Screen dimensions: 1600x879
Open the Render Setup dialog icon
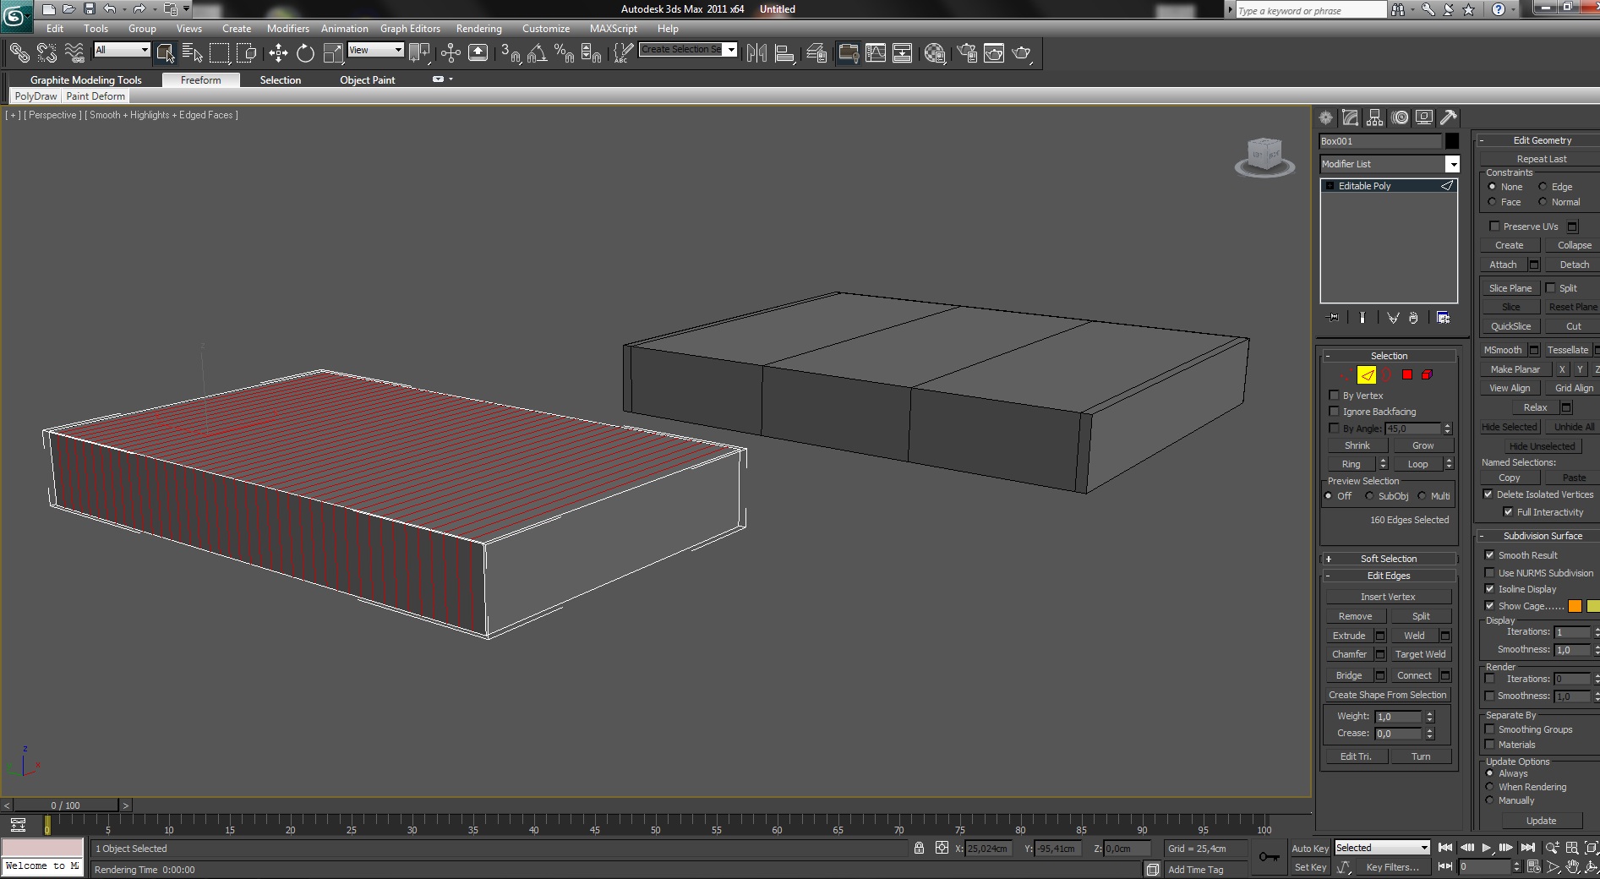[x=967, y=53]
